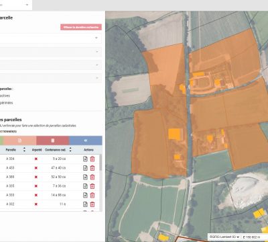Screen dimensions: 268x242
Task: Delete parcel A 335 using the trash icon
Action: coord(92,186)
